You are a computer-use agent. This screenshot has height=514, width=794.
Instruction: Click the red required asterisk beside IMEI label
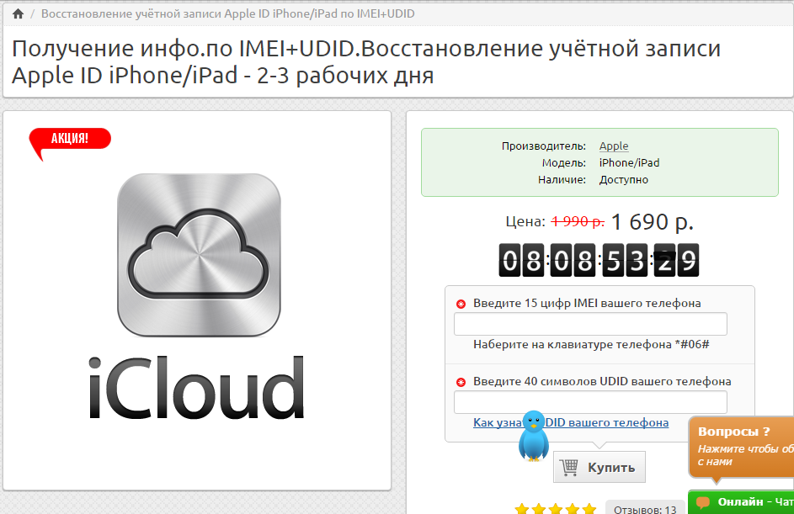(461, 304)
